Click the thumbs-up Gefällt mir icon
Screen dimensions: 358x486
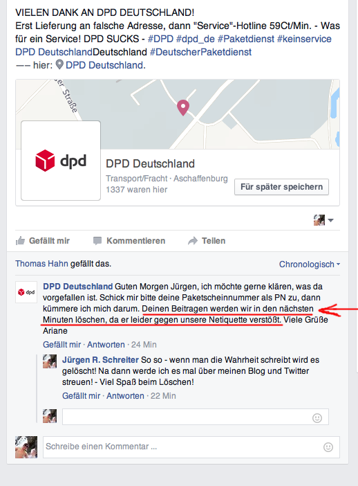pyautogui.click(x=20, y=241)
